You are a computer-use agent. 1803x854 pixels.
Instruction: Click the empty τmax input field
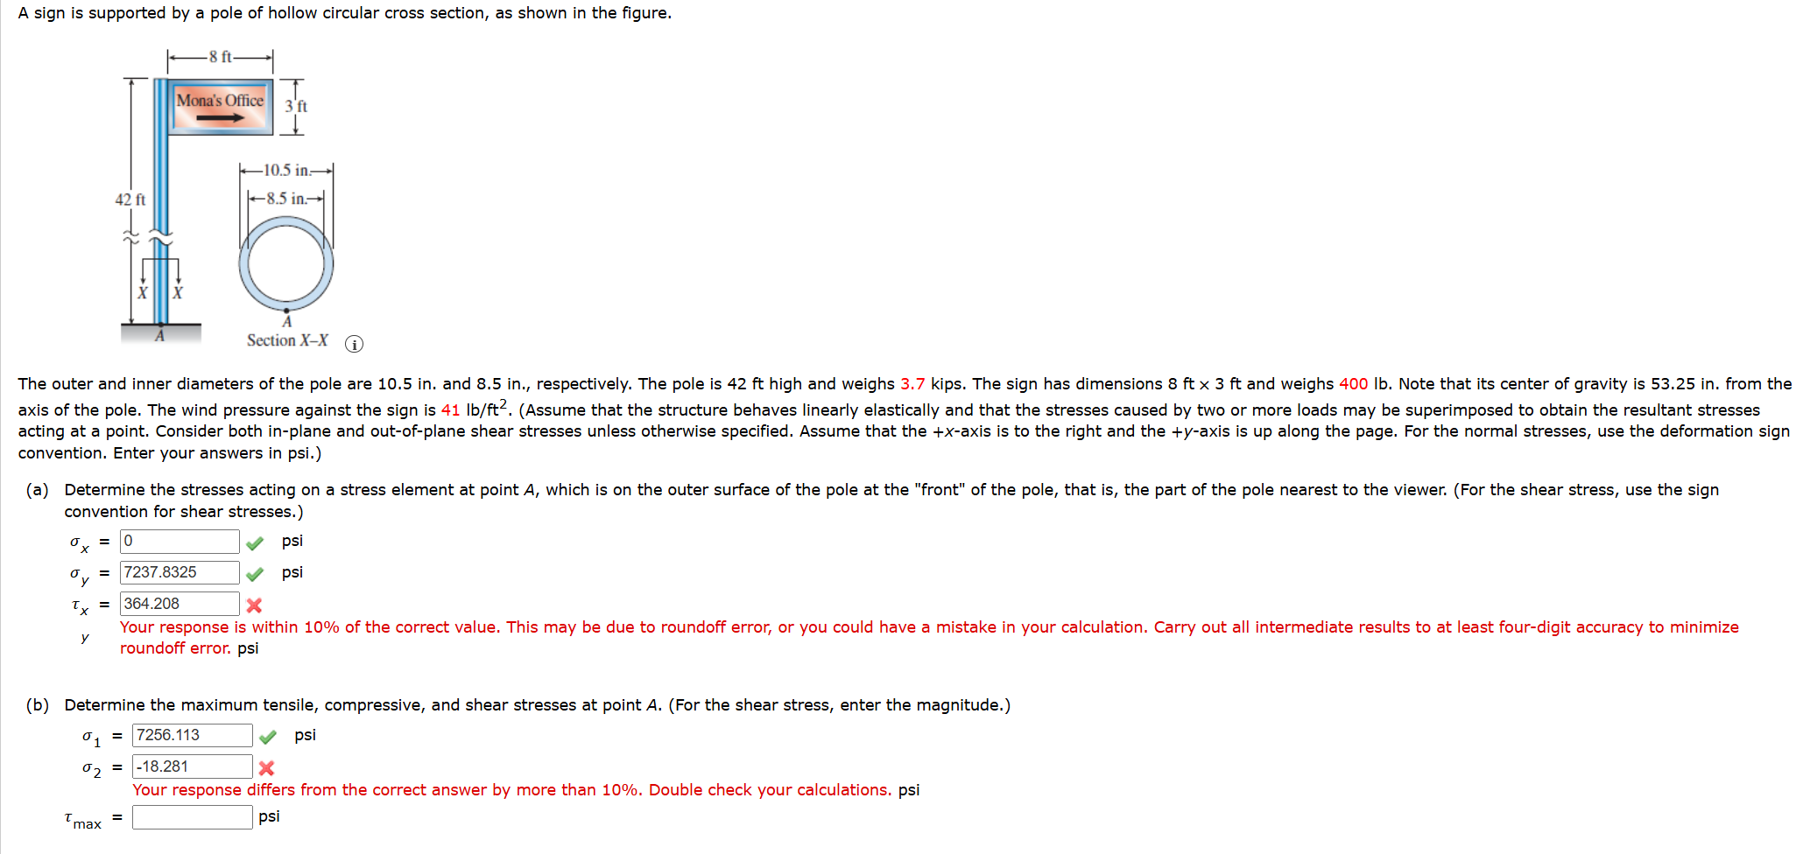(x=193, y=817)
